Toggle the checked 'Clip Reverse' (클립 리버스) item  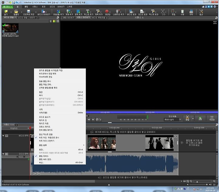point(43,156)
